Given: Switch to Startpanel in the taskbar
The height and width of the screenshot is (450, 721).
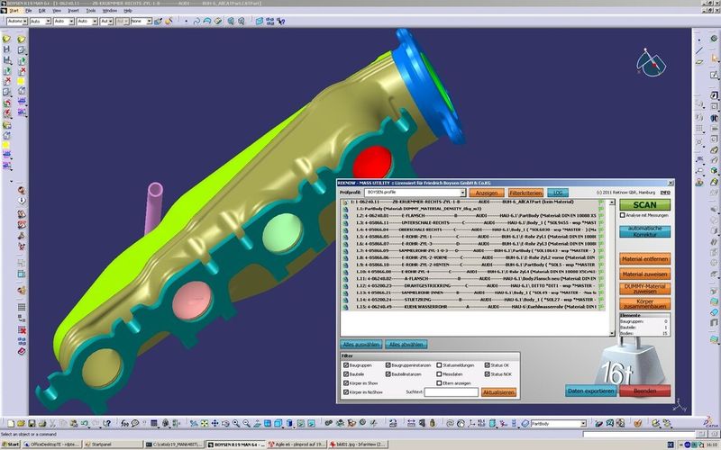Looking at the screenshot, I should [x=113, y=445].
